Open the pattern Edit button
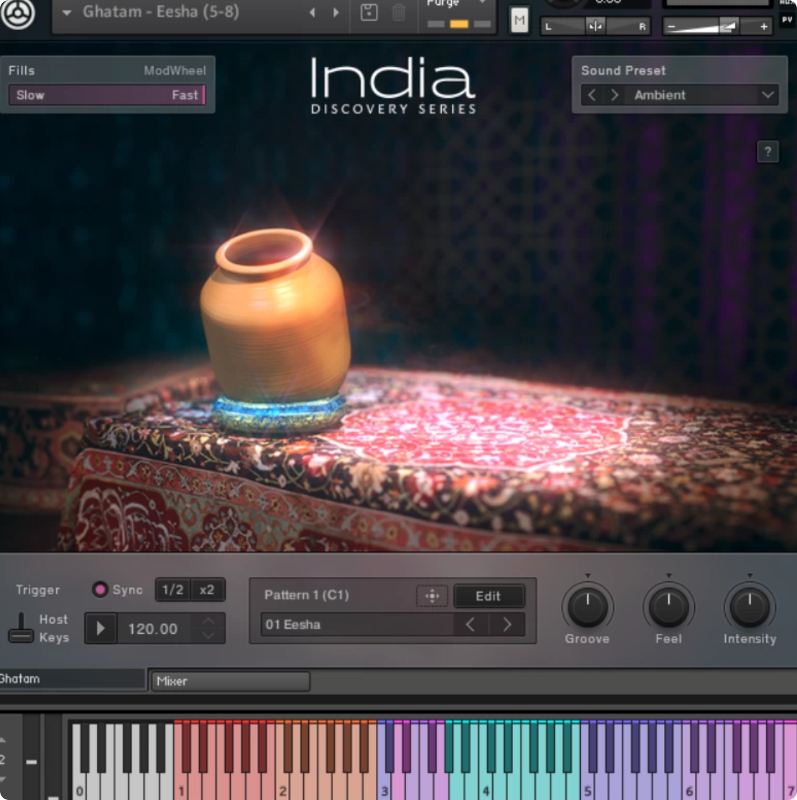The height and width of the screenshot is (800, 797). point(488,596)
